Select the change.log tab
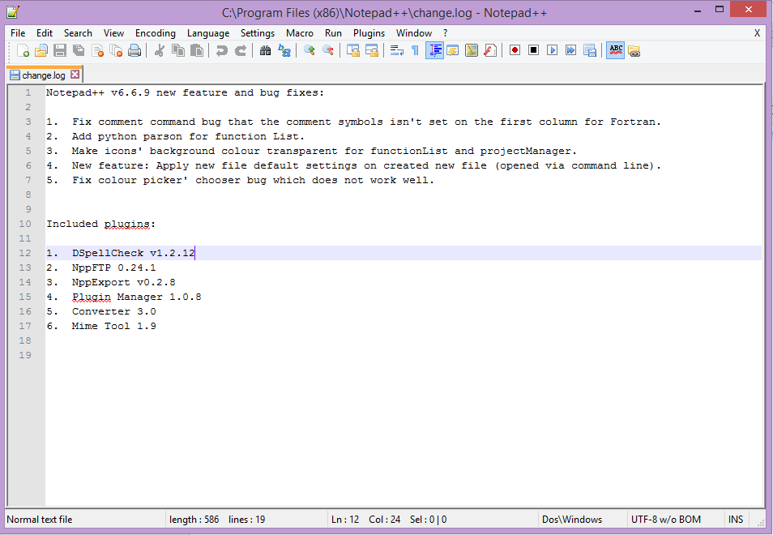773x535 pixels. pos(44,75)
